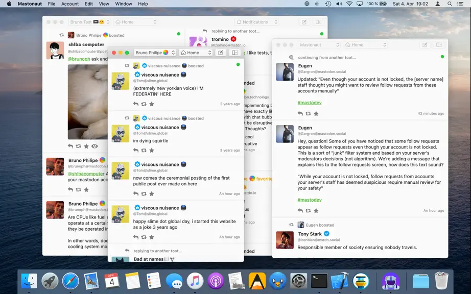Open the Window menu
Viewport: 471px width, 294px height.
click(x=124, y=4)
